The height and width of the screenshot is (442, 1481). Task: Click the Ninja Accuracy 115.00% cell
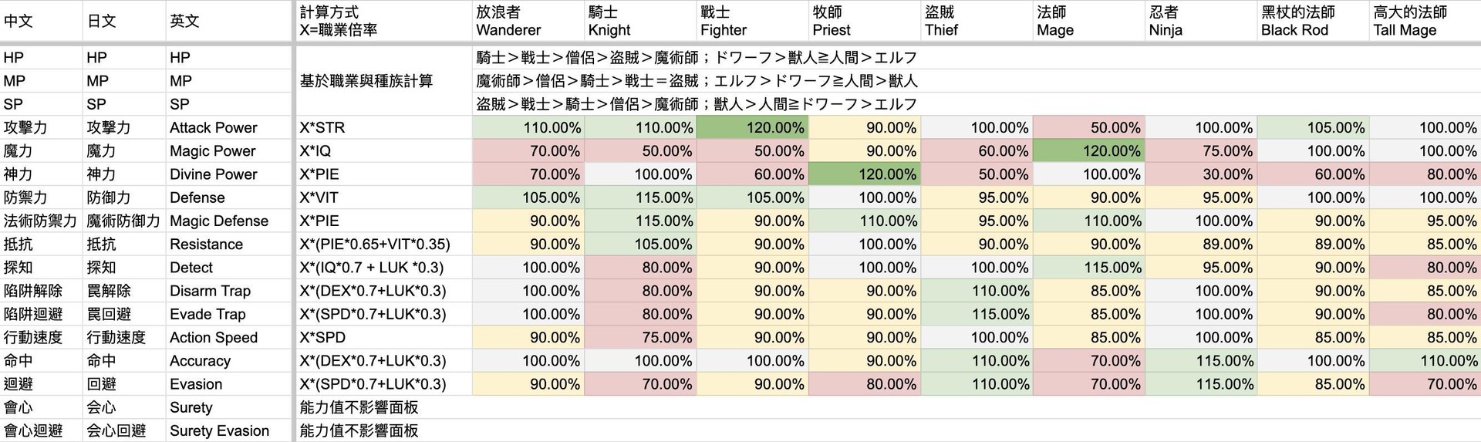tap(1201, 360)
